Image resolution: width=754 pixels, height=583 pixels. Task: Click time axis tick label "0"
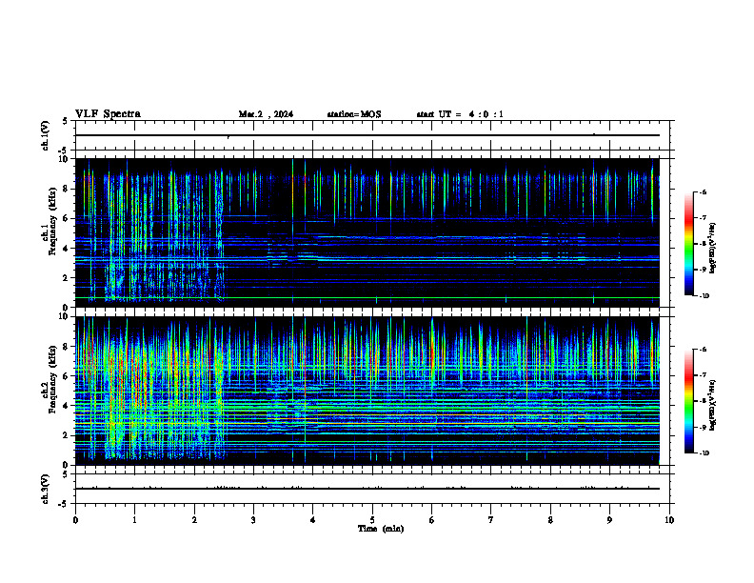pos(75,520)
